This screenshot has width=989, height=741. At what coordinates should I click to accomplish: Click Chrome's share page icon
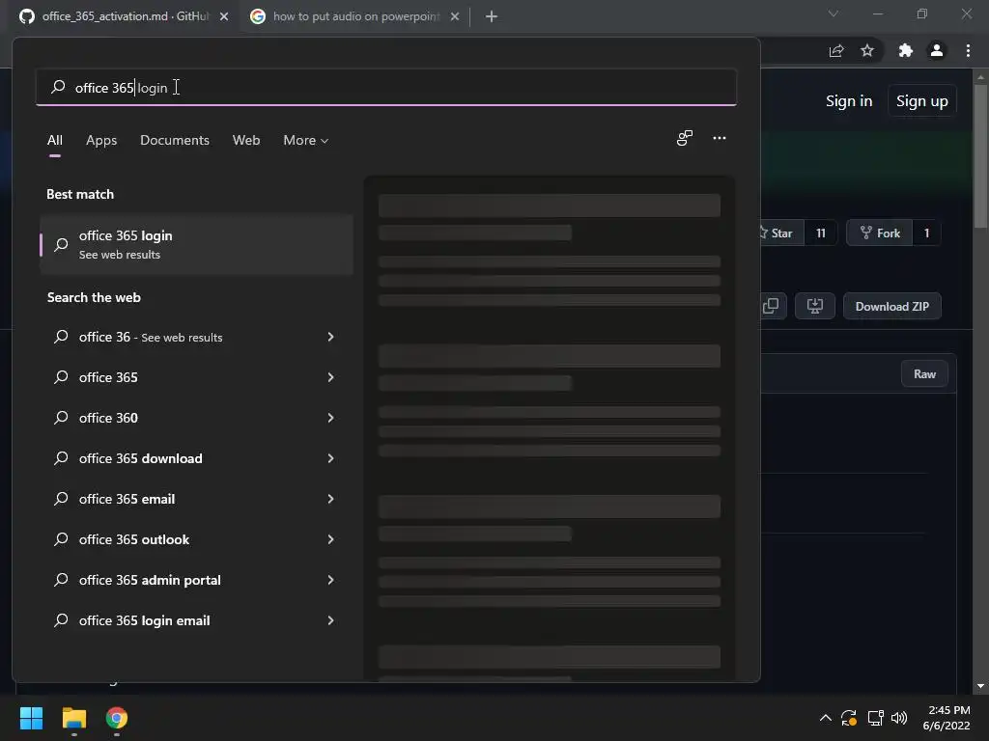tap(836, 50)
